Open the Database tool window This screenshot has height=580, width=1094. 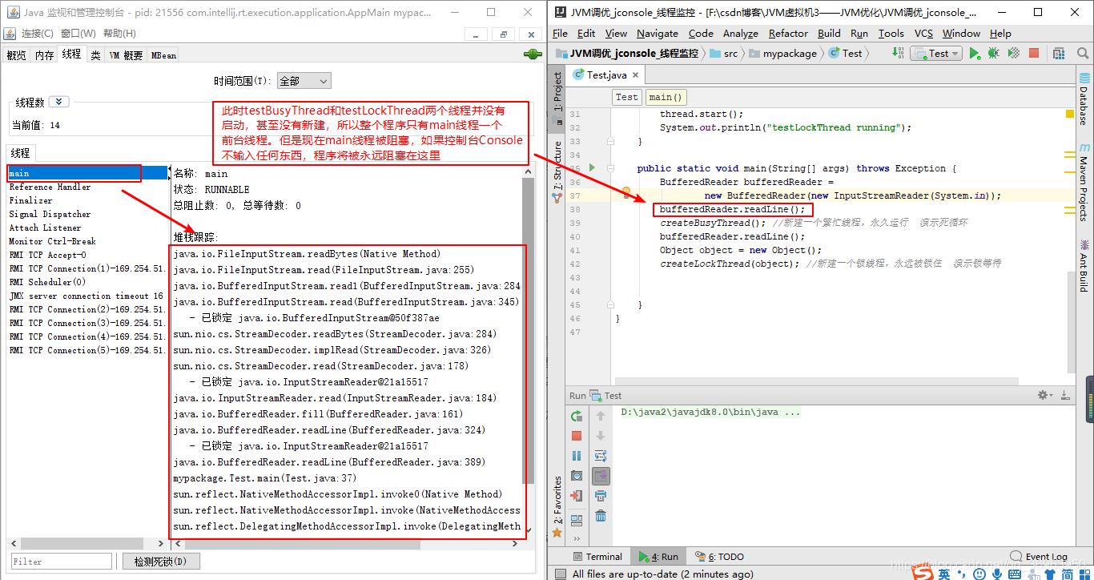pos(1084,100)
